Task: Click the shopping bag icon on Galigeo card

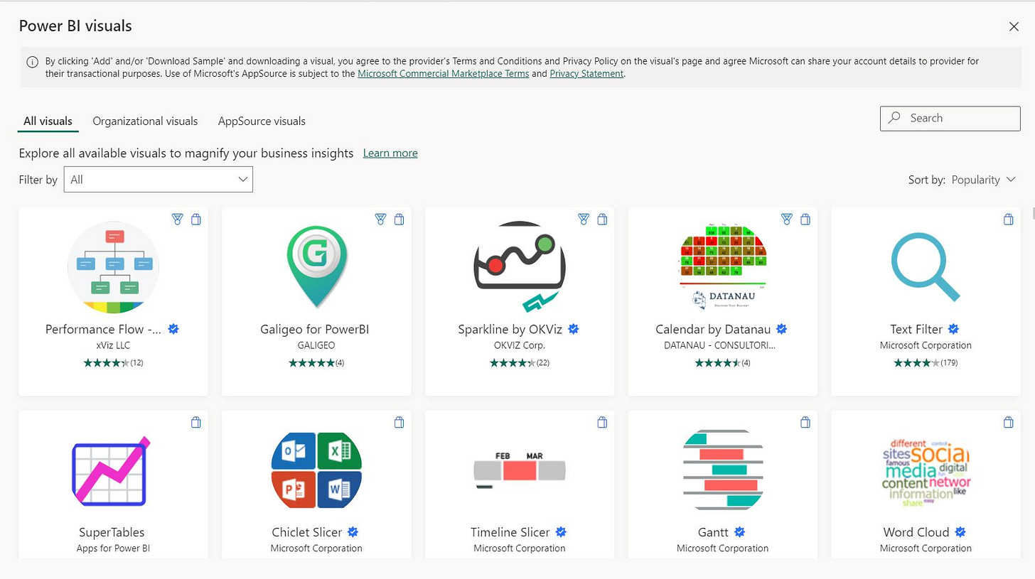Action: pyautogui.click(x=399, y=220)
